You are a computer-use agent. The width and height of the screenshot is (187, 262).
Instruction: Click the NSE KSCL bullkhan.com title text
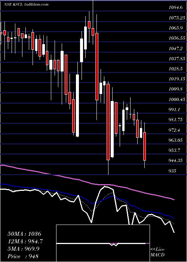pyautogui.click(x=26, y=4)
